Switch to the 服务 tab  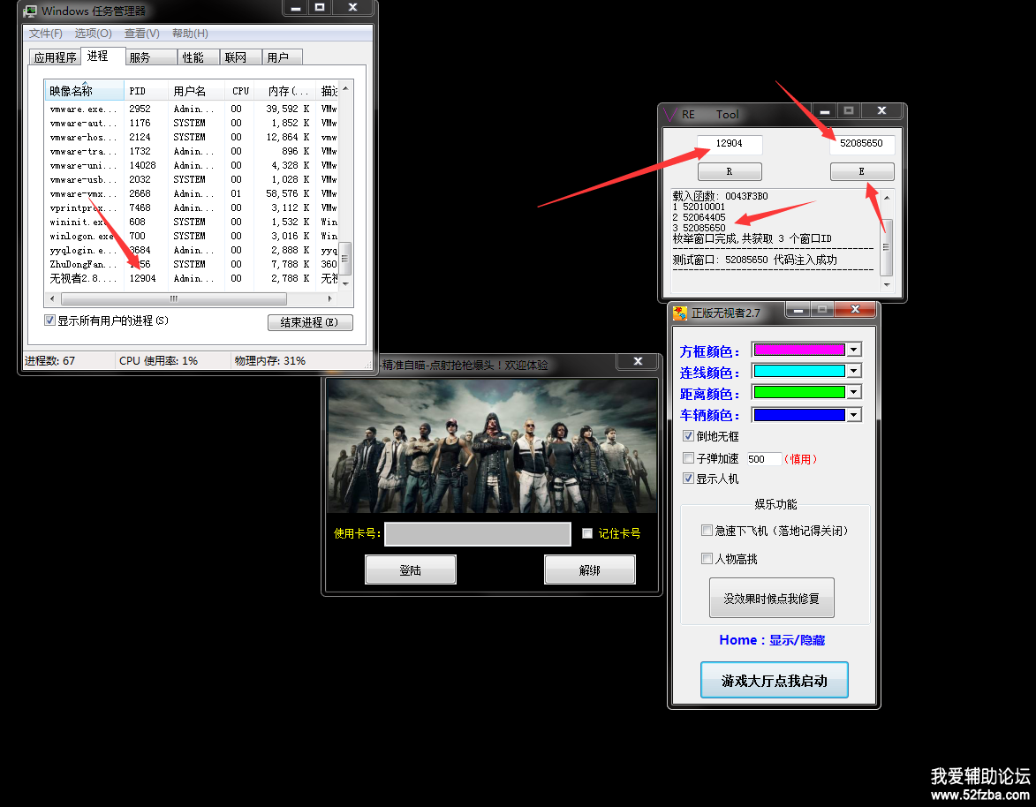click(x=140, y=57)
